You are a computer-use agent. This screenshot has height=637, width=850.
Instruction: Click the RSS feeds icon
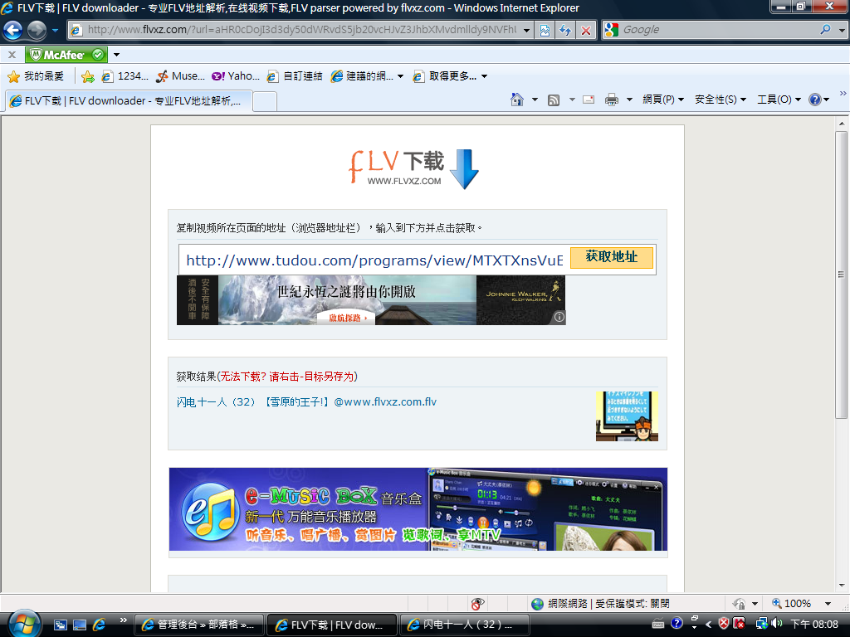tap(554, 100)
